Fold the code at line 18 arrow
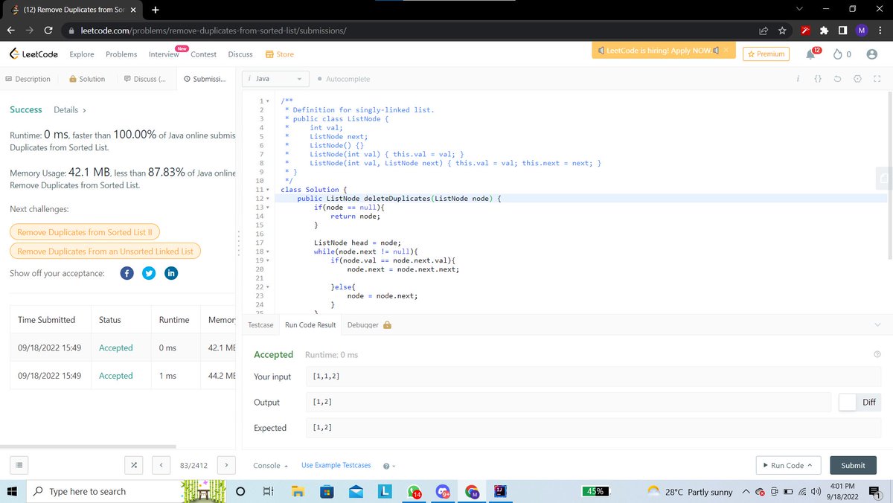893x503 pixels. [268, 252]
